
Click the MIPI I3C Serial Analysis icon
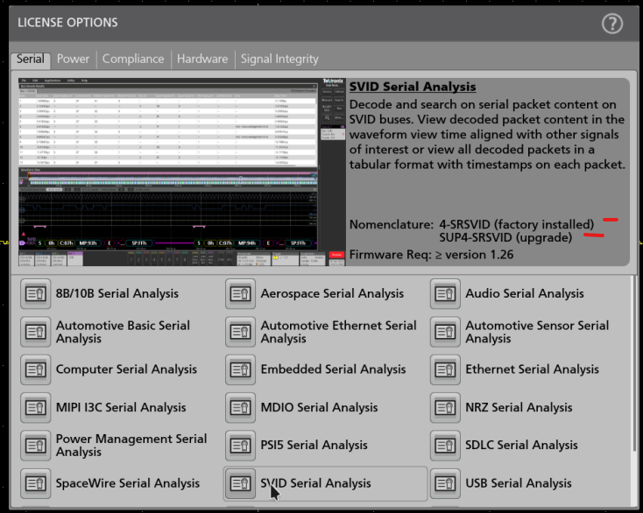click(36, 408)
